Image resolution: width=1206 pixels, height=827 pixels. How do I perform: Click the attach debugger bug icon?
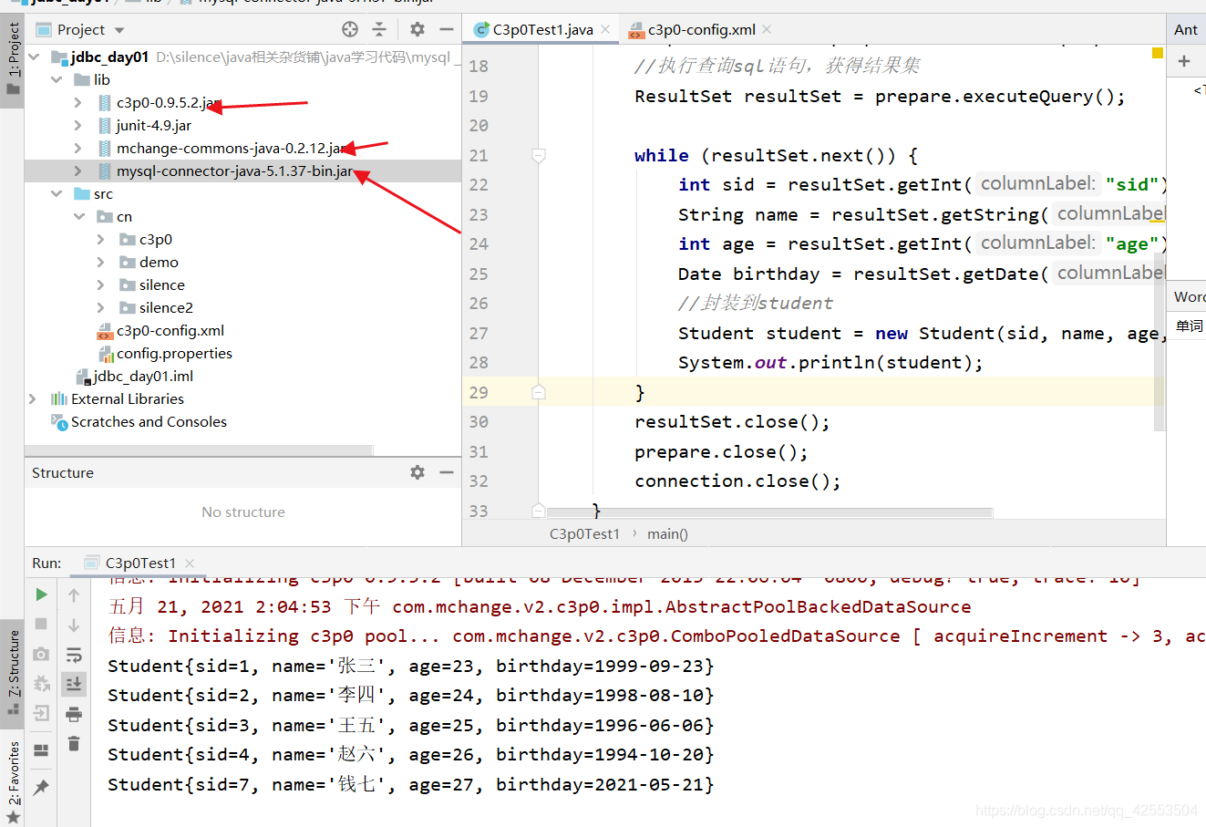[x=41, y=683]
